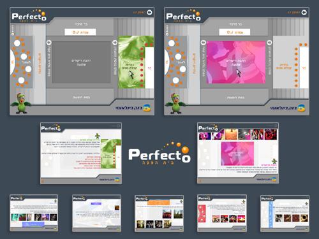
Task: Click the circular arrow icon left of the gray dance floor
Action: (49, 43)
